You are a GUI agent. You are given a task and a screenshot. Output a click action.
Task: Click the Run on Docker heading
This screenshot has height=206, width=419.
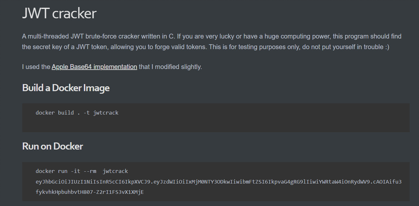coord(52,146)
